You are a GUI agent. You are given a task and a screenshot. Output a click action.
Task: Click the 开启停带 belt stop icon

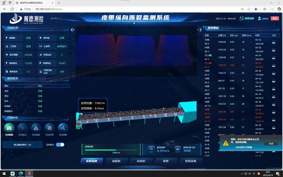coord(50,127)
